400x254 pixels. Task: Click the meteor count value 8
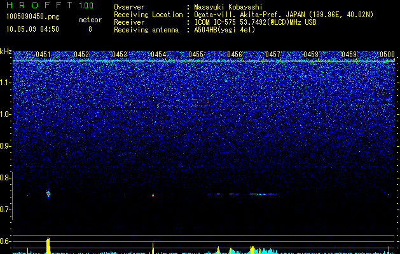click(90, 29)
